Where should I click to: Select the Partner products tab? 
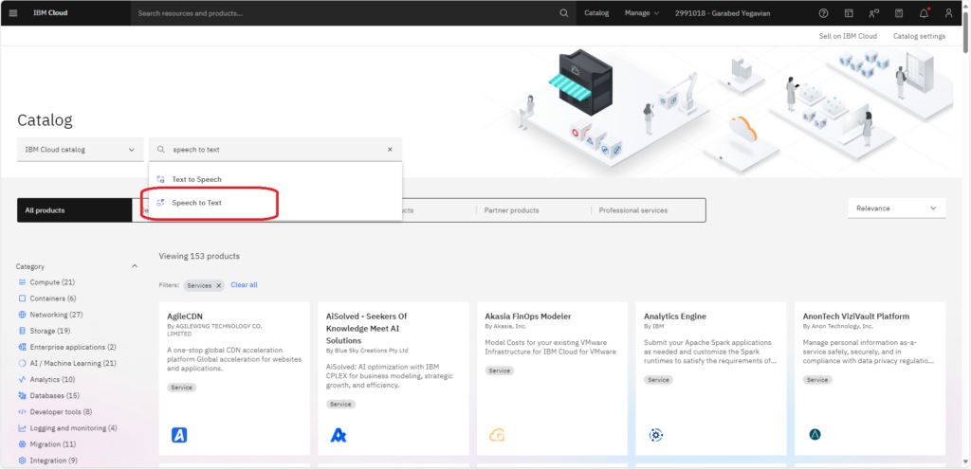click(x=511, y=210)
